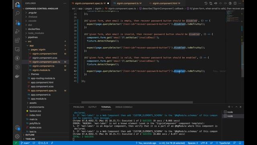The height and width of the screenshot is (145, 257).
Task: Open Accounts menu in activity bar
Action: (x=17, y=128)
